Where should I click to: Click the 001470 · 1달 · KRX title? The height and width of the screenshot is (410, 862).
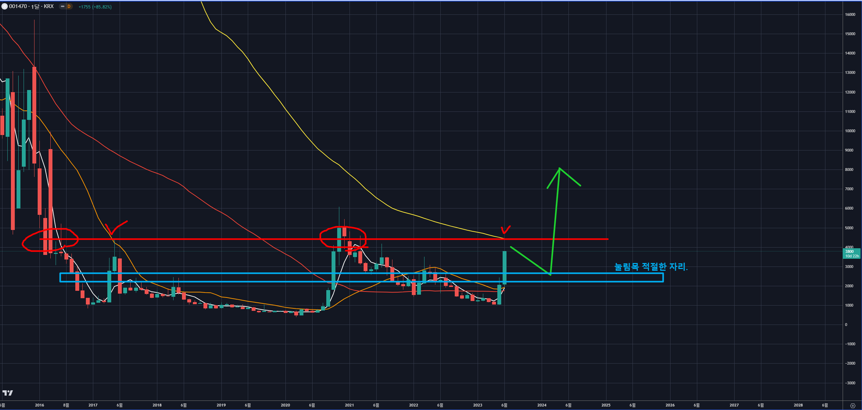tap(32, 6)
